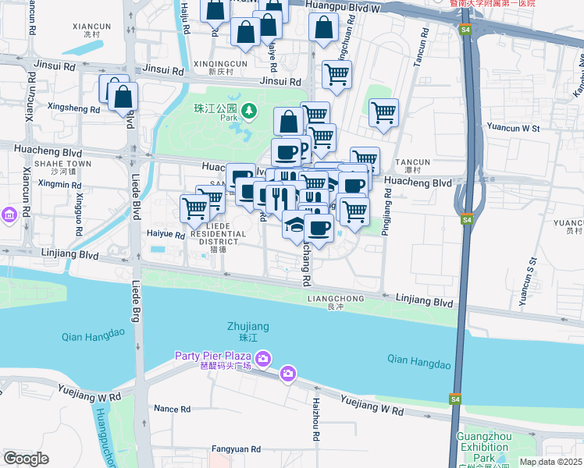Click the camera pin on Yuejiang W Rd
This screenshot has width=584, height=468.
(x=288, y=374)
